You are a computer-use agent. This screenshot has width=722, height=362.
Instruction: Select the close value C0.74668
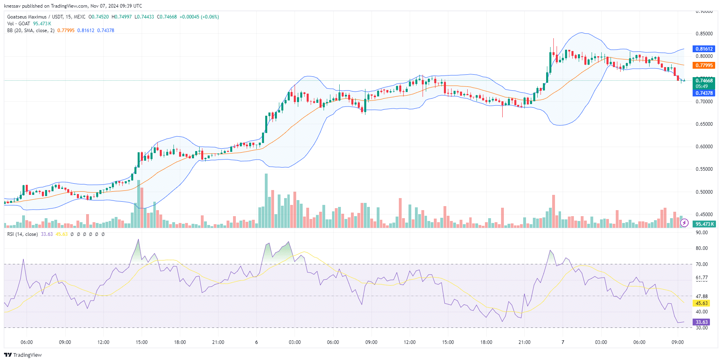click(167, 17)
